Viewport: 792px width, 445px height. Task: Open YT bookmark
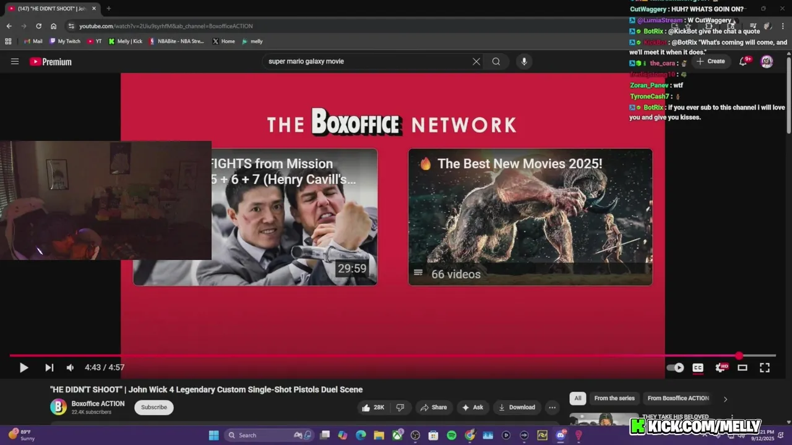pos(94,41)
